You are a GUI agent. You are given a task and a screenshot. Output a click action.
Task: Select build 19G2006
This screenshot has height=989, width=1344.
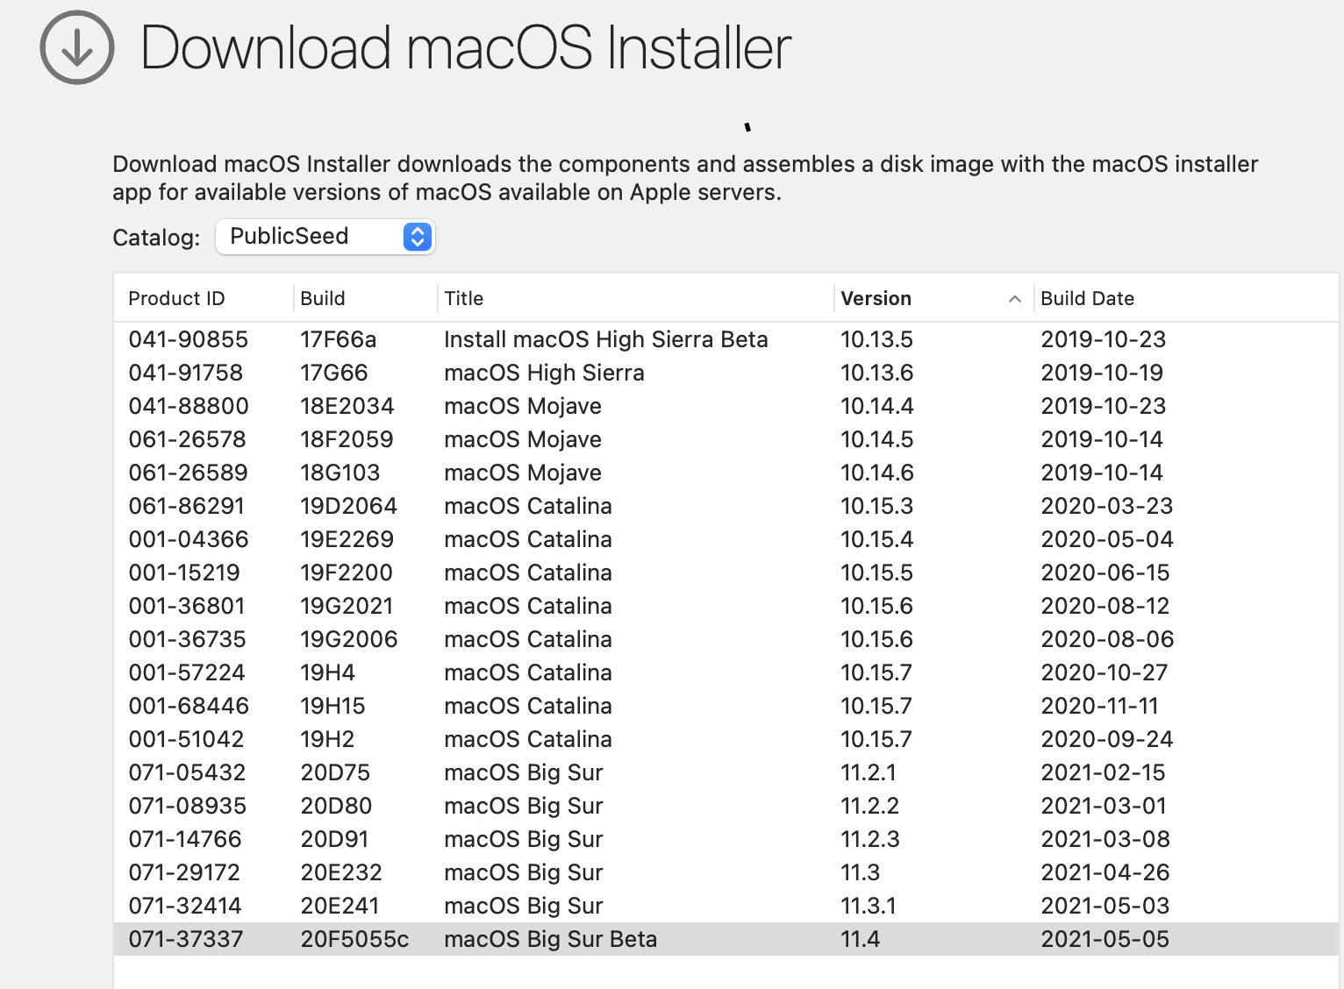point(349,639)
